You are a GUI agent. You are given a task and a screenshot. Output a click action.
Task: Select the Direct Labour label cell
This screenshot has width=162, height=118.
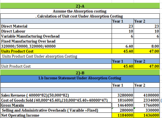click(56, 31)
